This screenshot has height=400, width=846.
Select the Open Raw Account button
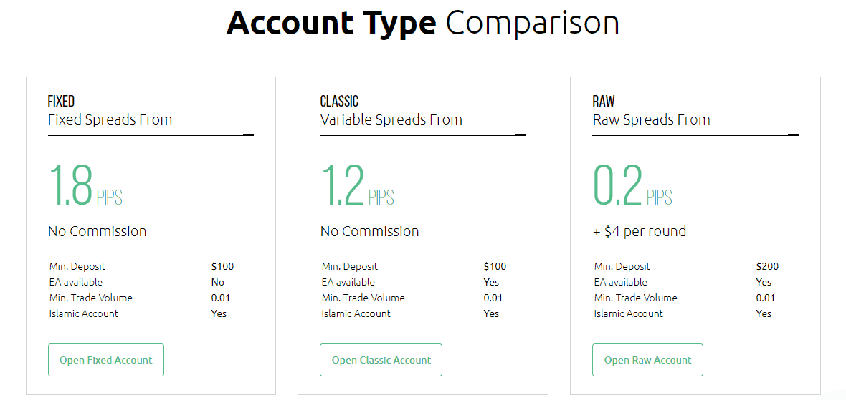click(x=647, y=360)
